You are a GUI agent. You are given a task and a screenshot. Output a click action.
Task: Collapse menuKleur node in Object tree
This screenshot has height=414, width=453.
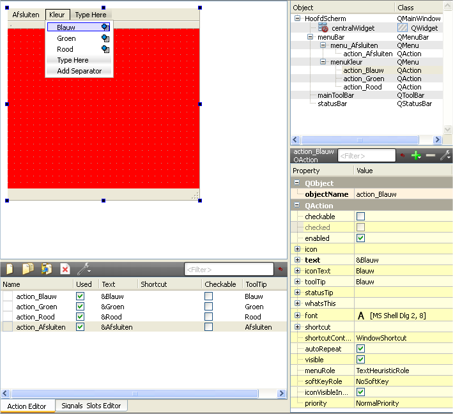click(323, 62)
